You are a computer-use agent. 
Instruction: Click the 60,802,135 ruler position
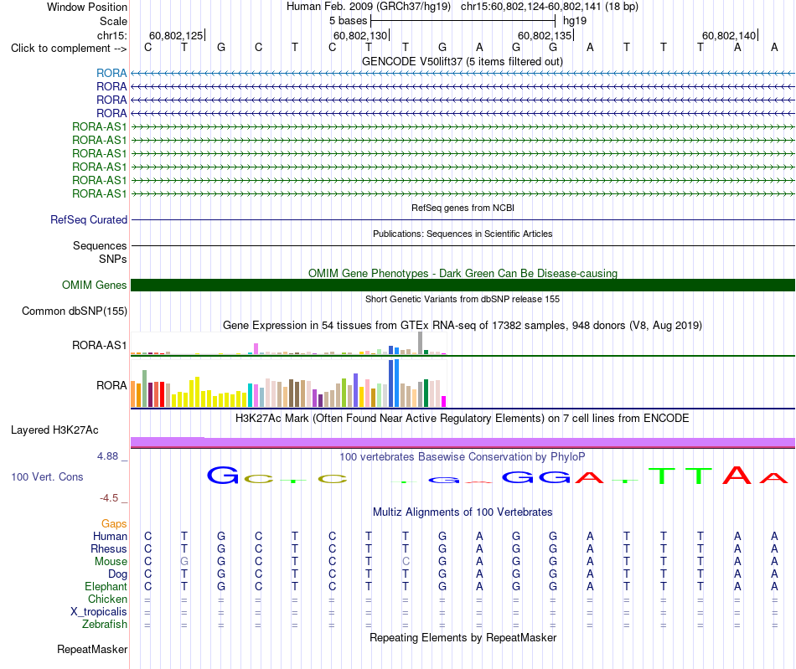click(x=545, y=35)
